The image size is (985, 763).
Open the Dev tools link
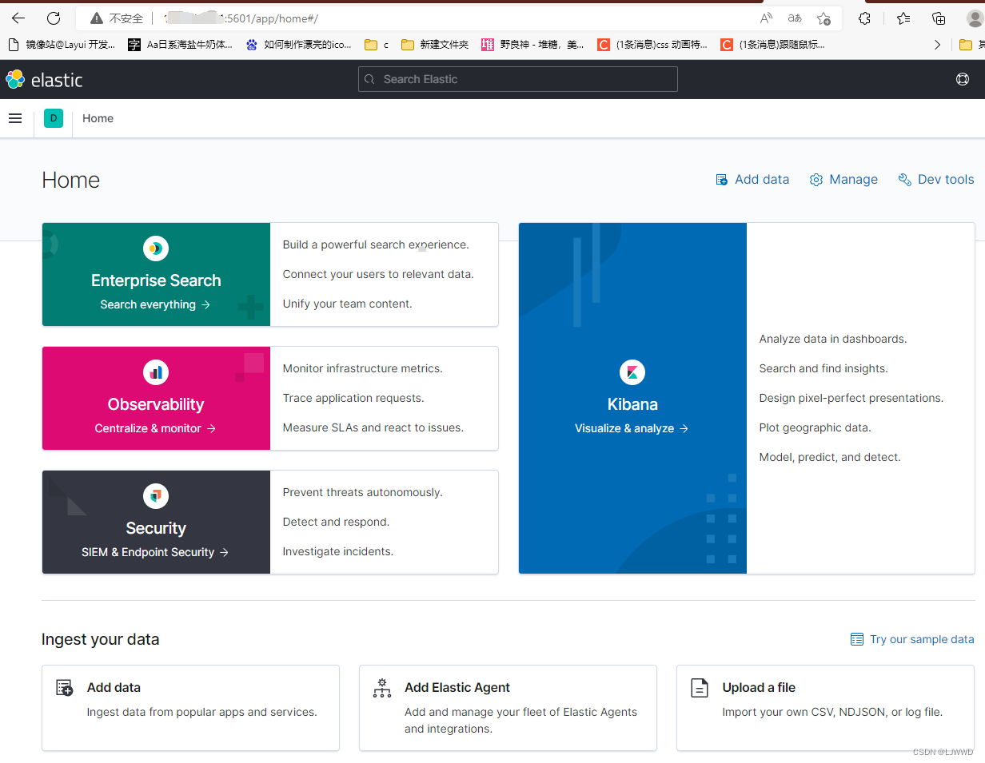(936, 180)
